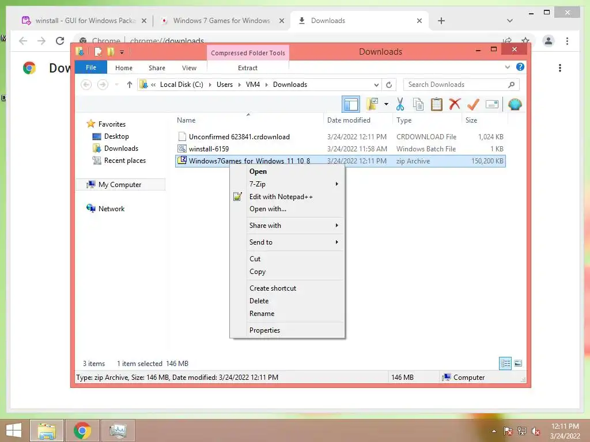Click the Cut scissors toolbar icon
The height and width of the screenshot is (442, 590).
click(x=400, y=104)
